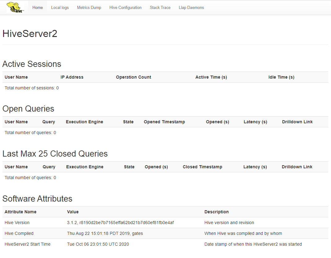Click Execution Engine header in Open Queries

click(84, 122)
